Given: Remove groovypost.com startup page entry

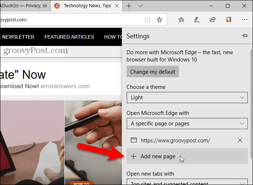Looking at the screenshot, I should pyautogui.click(x=240, y=140).
